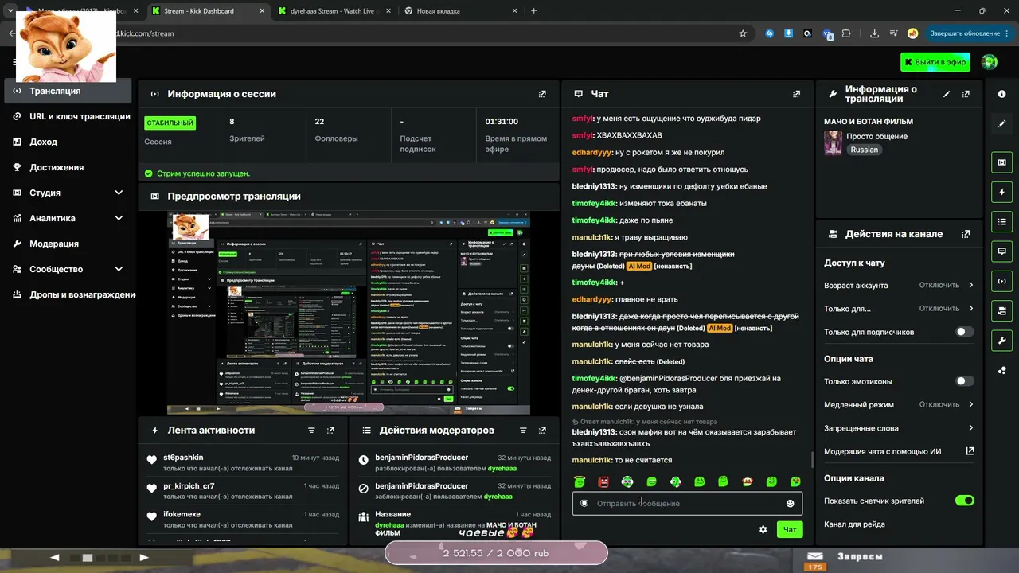
Task: Open the stream info icon in right sidebar
Action: point(1001,94)
